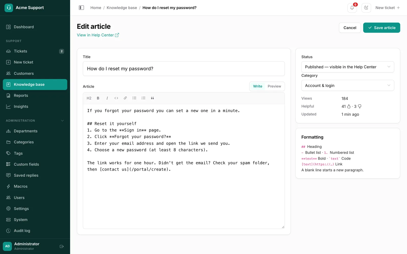This screenshot has height=254, width=407.
Task: Open the Status dropdown
Action: [x=348, y=67]
